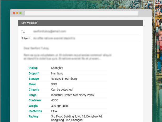Select the 'Factory' label
This screenshot has height=122, width=162.
(33, 116)
